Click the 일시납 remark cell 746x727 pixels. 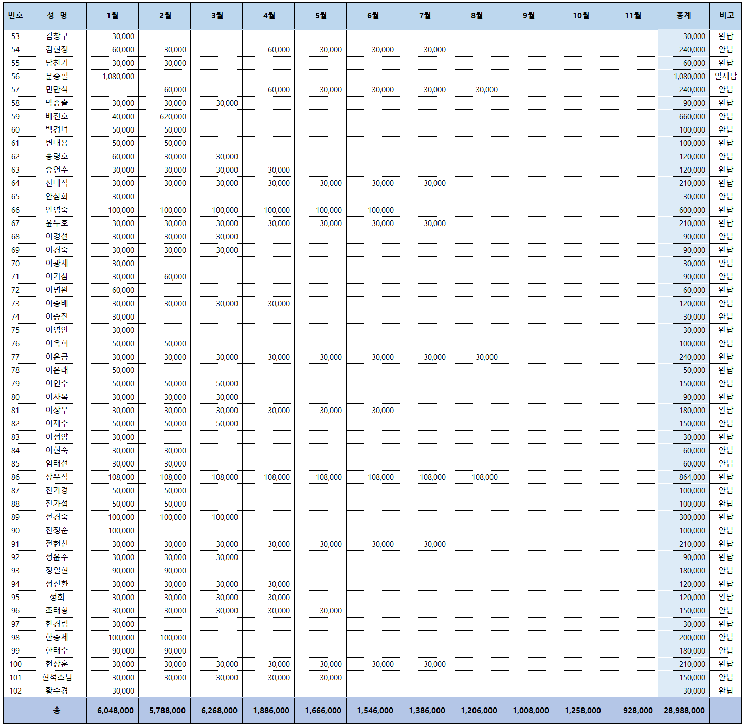click(726, 77)
